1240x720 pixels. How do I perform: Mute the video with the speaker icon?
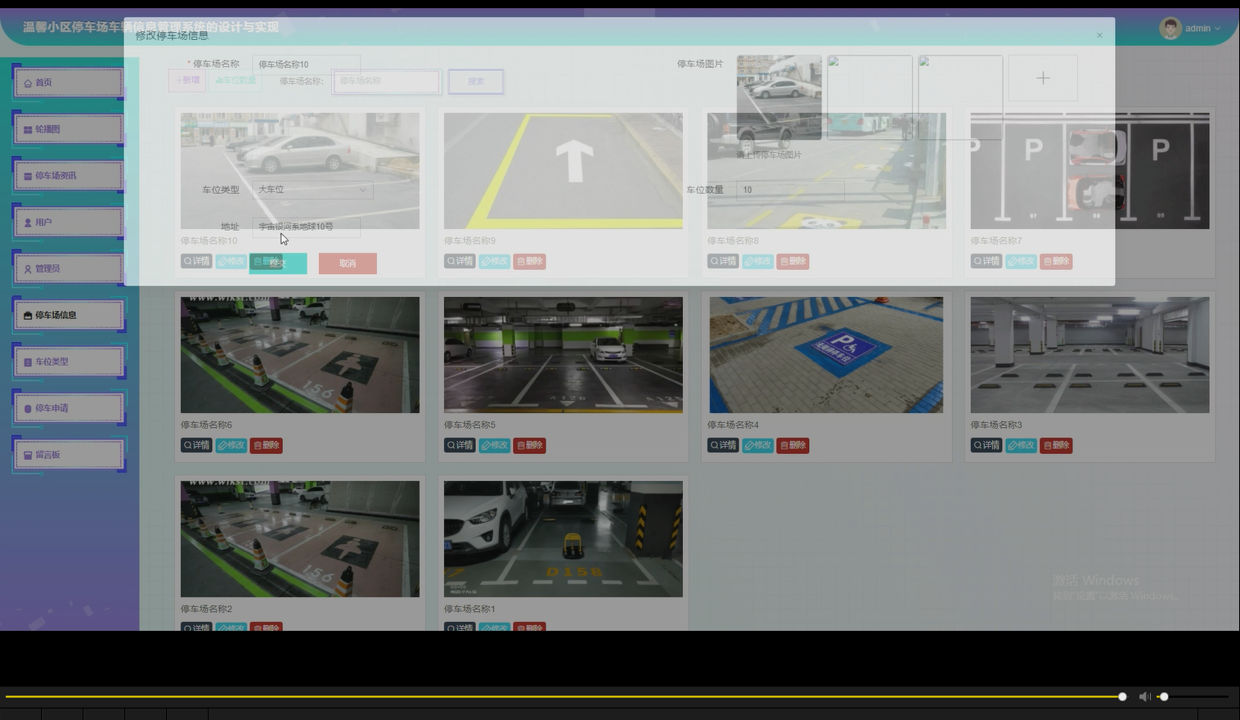point(1144,697)
